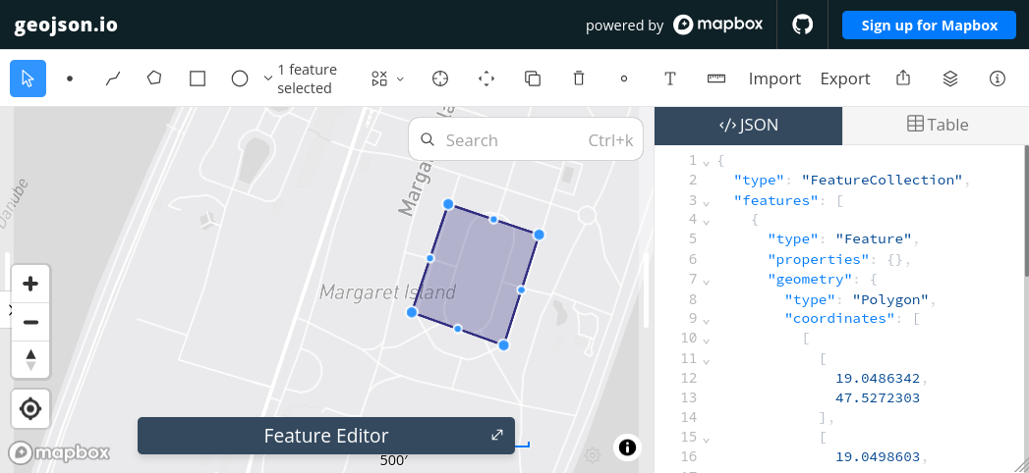Click the Feature Editor bar title
The width and height of the screenshot is (1029, 473).
coord(326,436)
